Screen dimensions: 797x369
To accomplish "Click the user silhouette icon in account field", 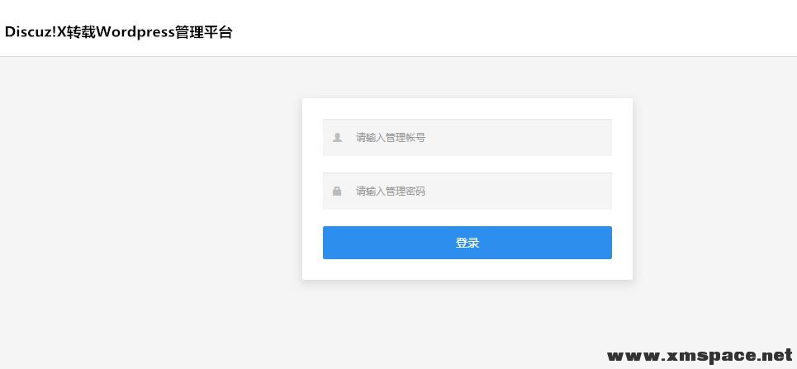I will 337,137.
